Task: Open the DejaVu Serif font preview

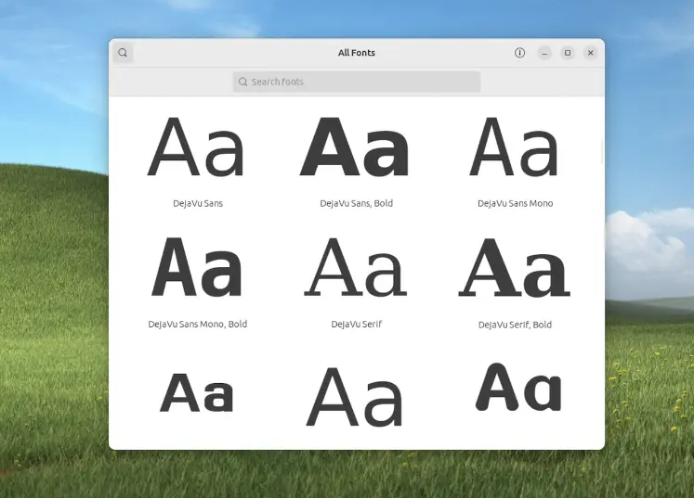Action: tap(357, 268)
